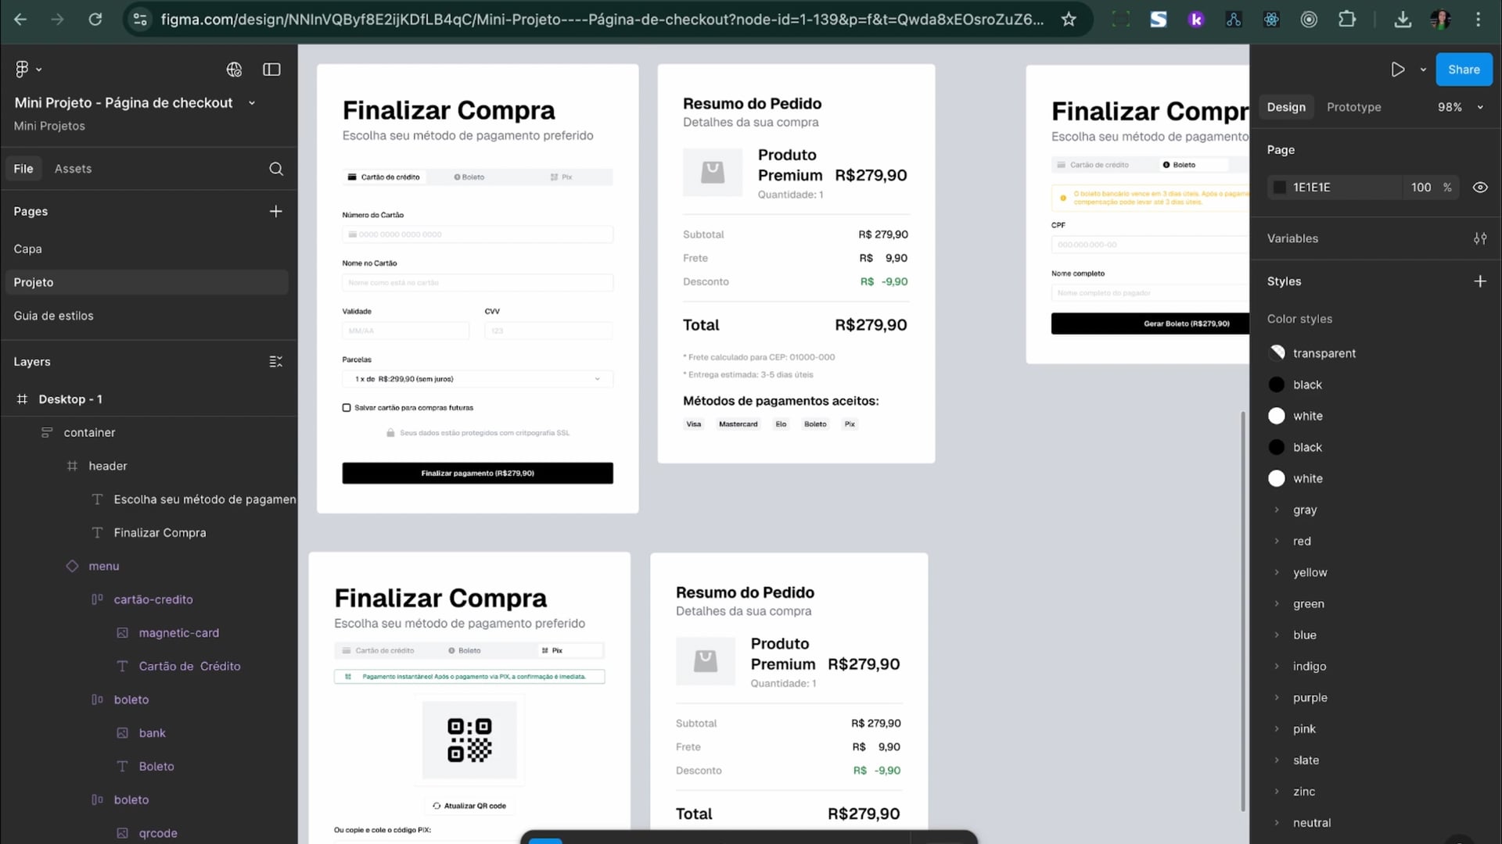The image size is (1502, 844).
Task: Switch to the Assets tab
Action: 73,169
